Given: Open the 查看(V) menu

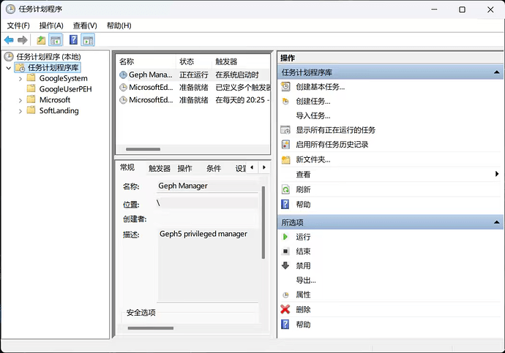Looking at the screenshot, I should point(85,26).
